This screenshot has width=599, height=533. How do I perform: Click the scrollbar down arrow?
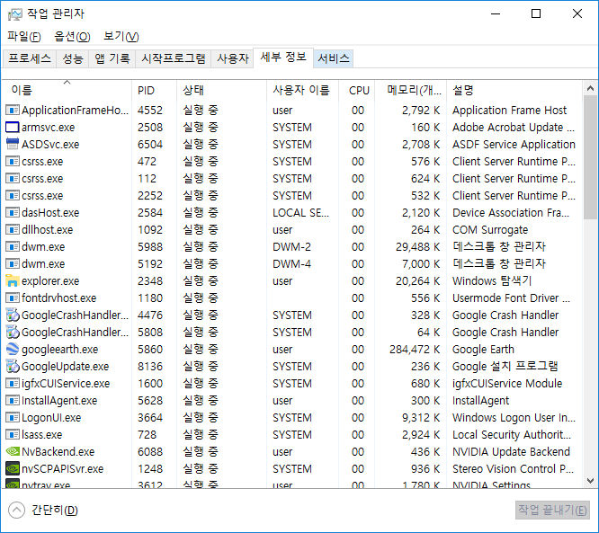[x=590, y=480]
